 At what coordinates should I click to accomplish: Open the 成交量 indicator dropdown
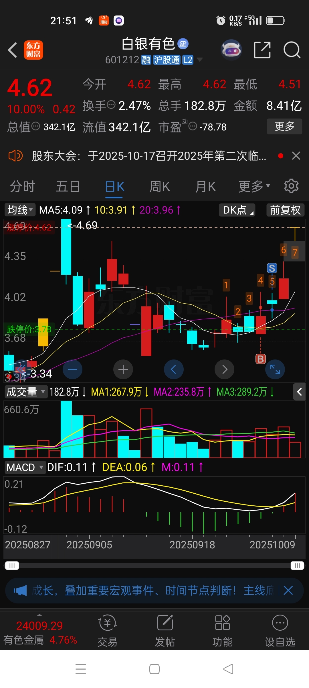(x=26, y=392)
